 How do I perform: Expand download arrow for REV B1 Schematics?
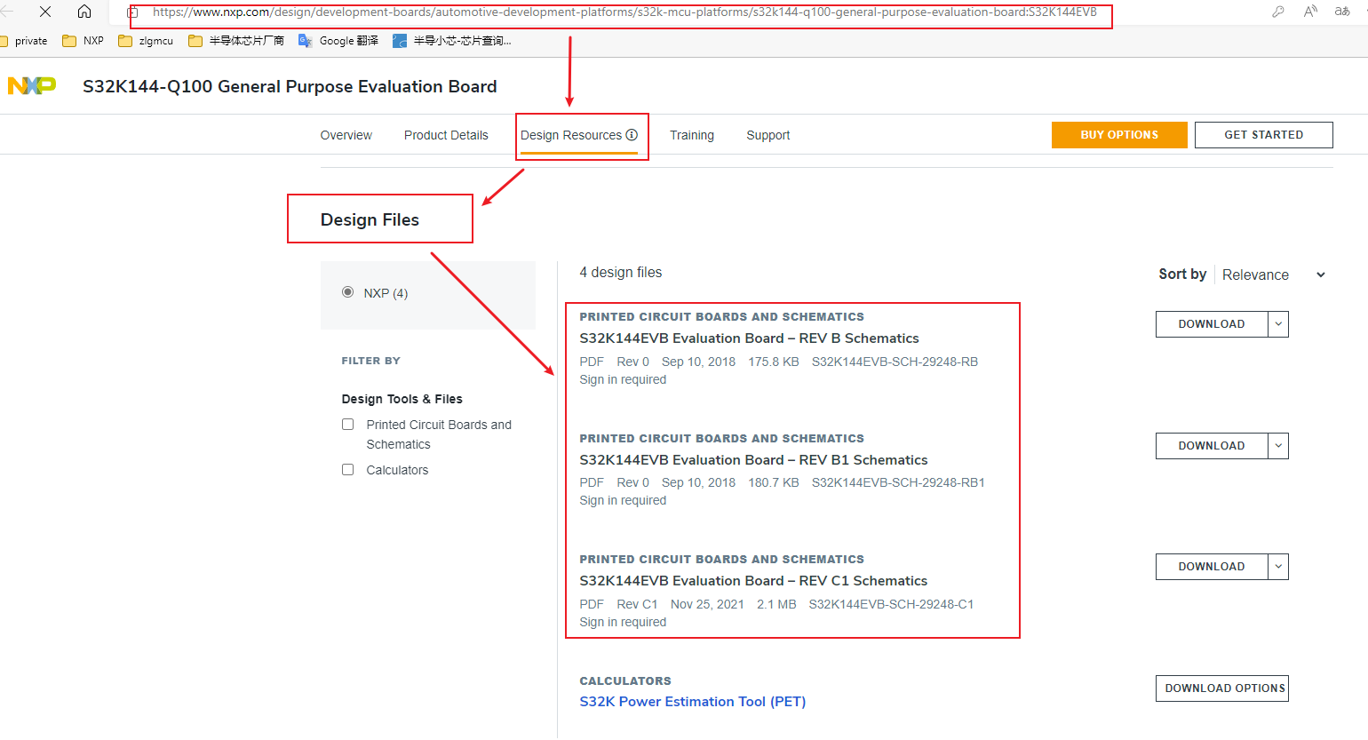(1278, 446)
